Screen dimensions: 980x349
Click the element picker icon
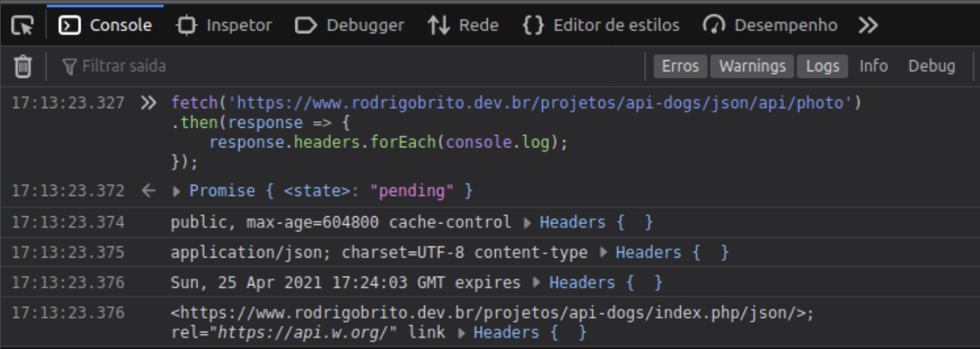pos(23,25)
